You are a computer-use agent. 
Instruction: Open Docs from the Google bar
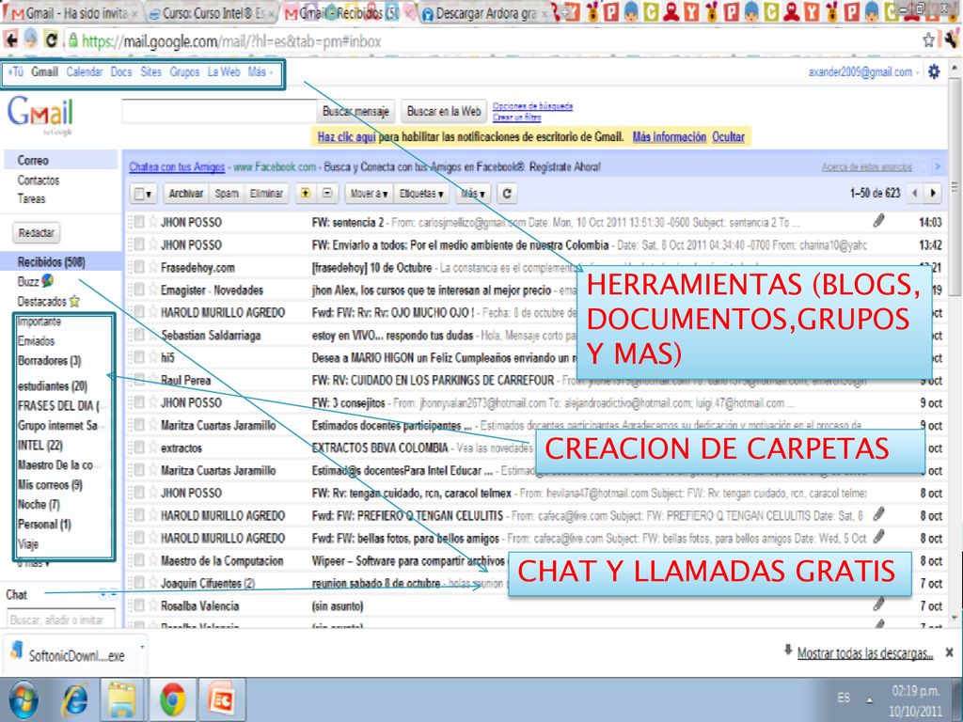tap(121, 71)
